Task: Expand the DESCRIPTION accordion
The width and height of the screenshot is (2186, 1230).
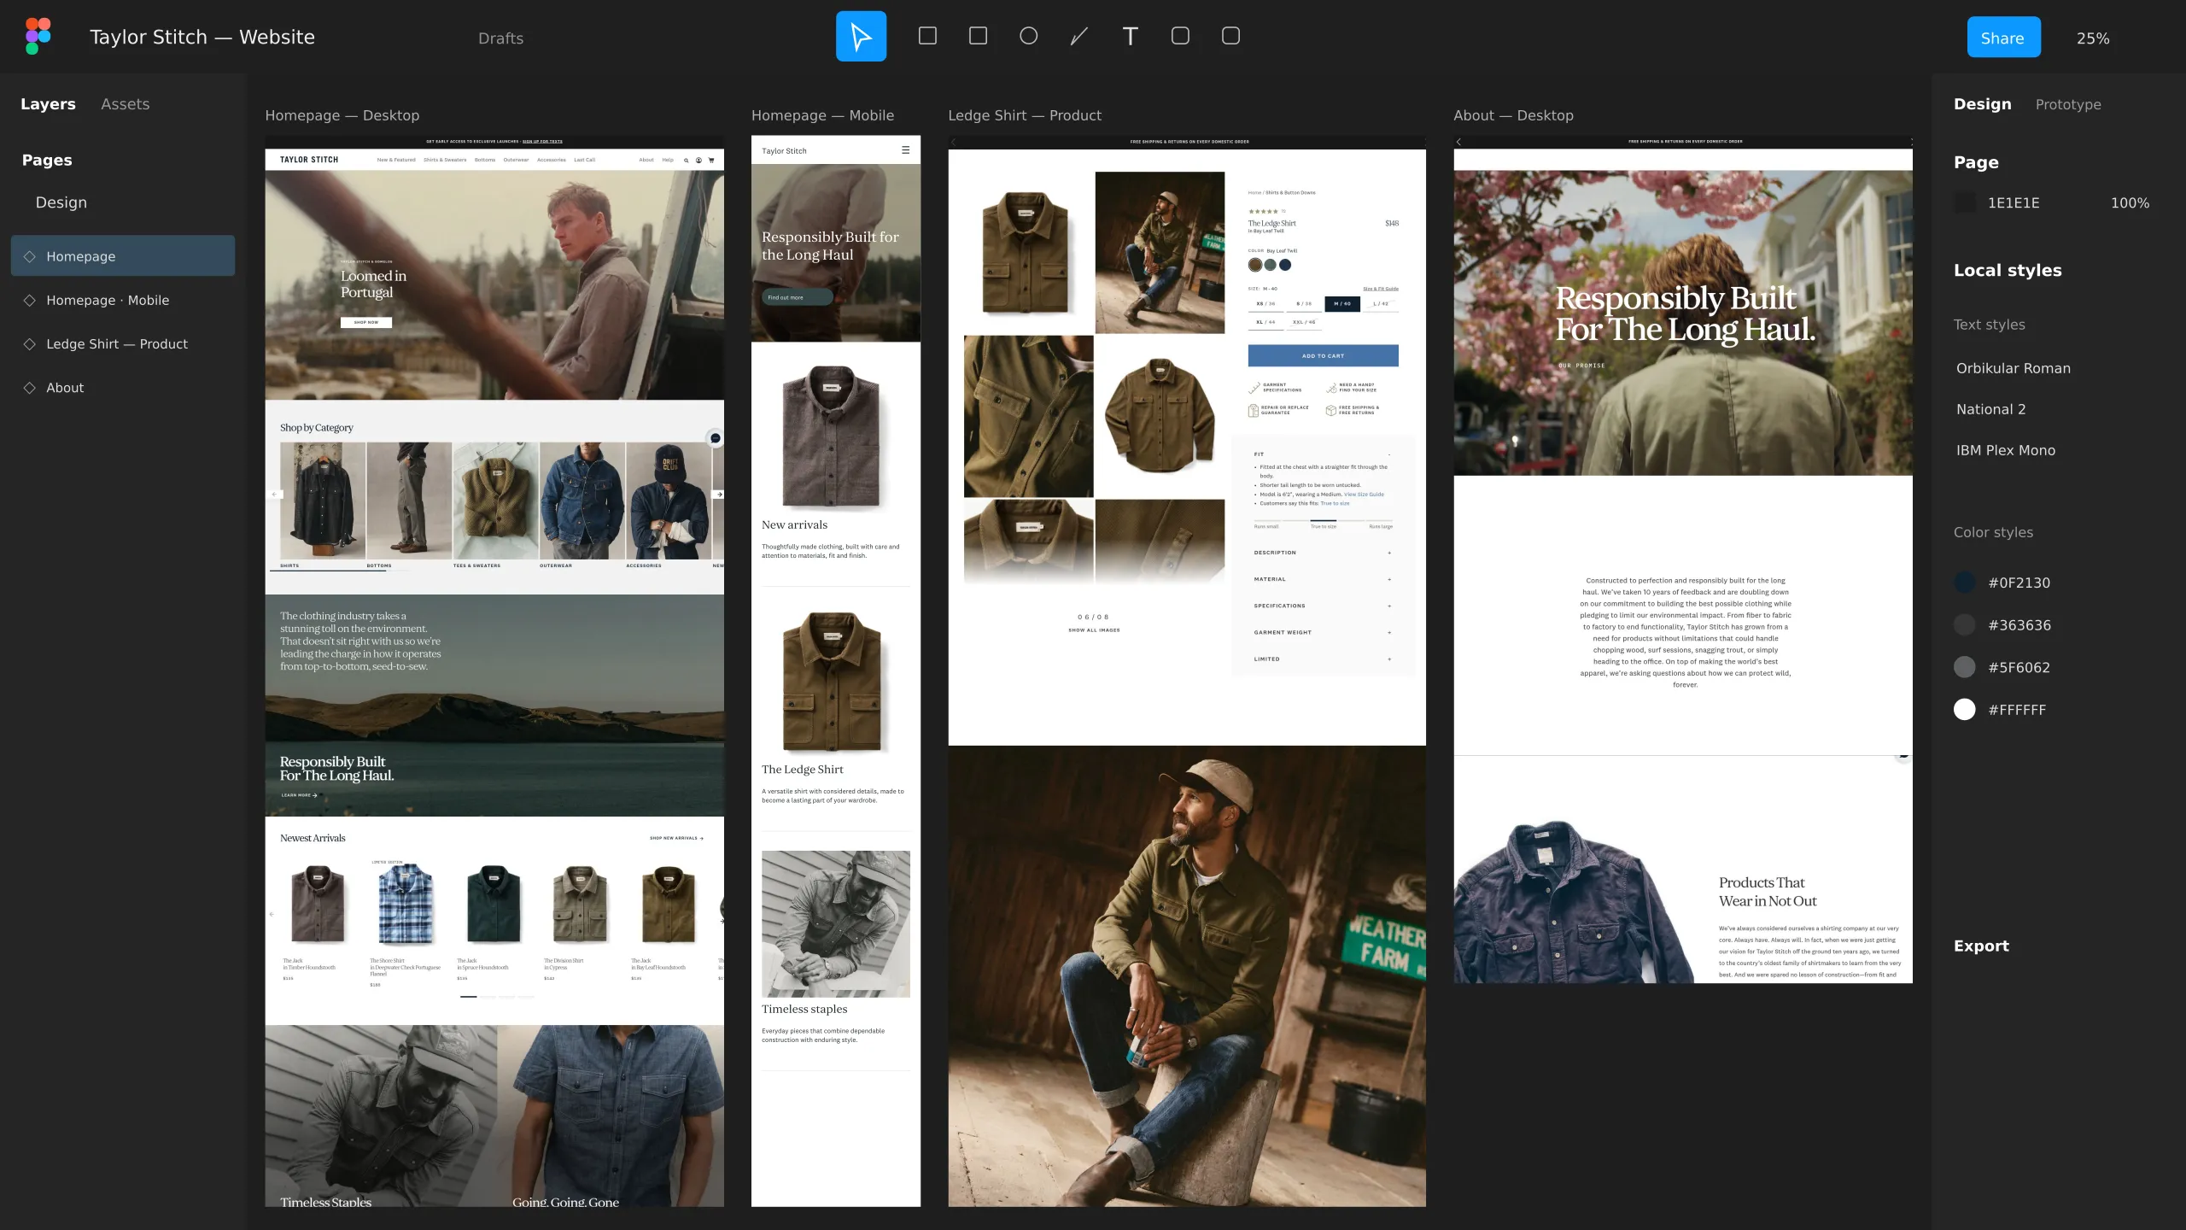Action: 1323,553
